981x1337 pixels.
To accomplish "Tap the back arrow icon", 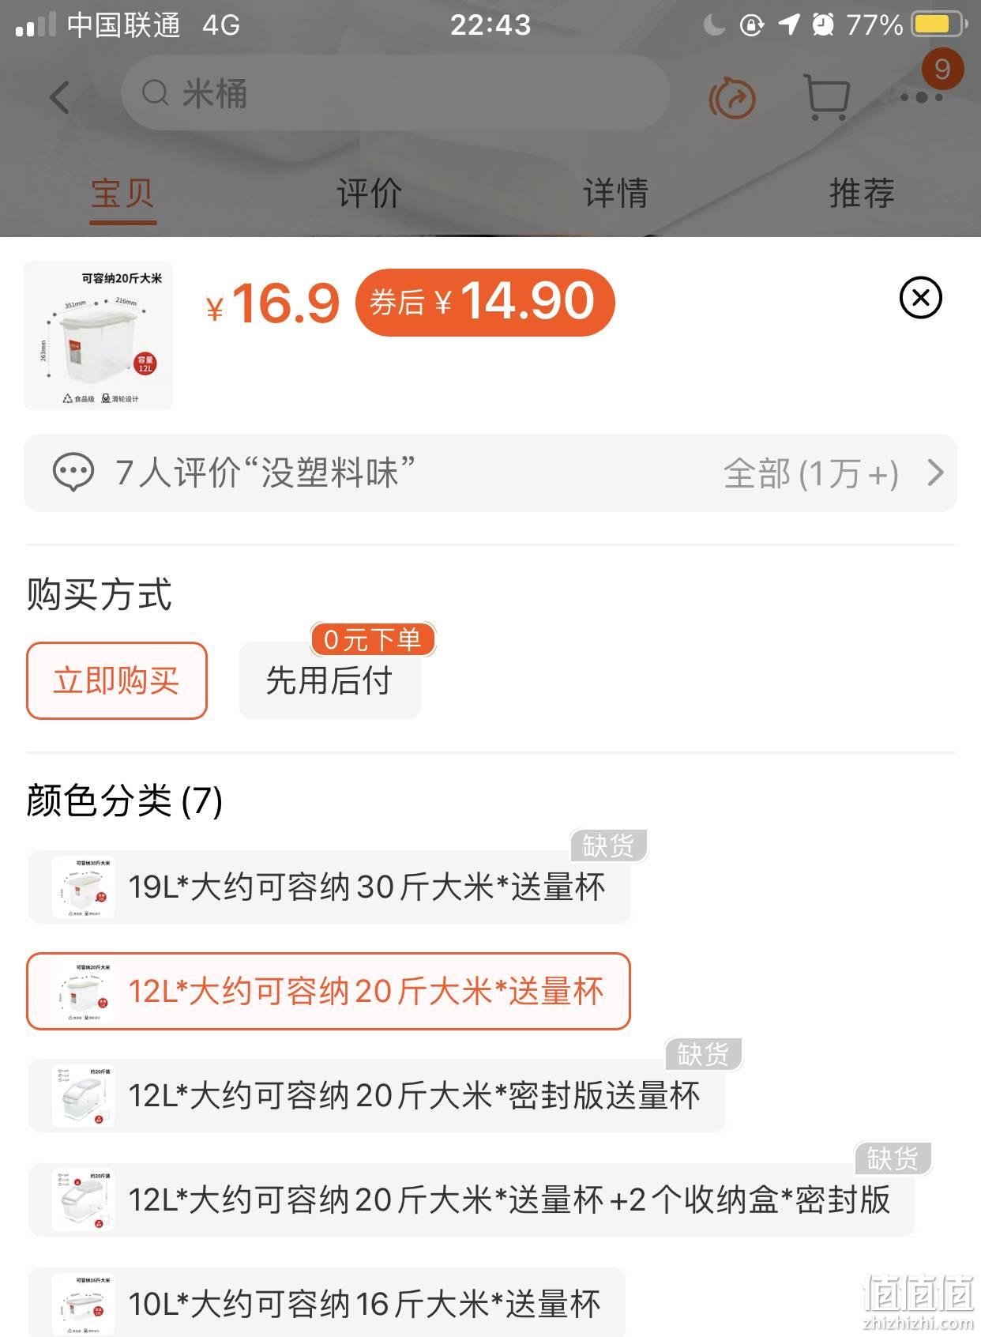I will pos(59,97).
